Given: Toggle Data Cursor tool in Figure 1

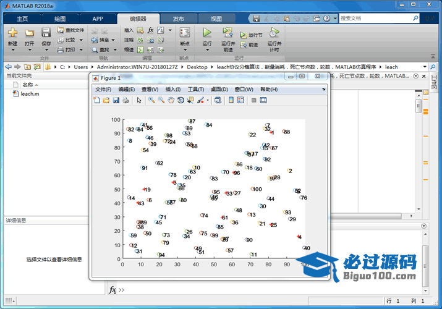Looking at the screenshot, I should point(190,100).
